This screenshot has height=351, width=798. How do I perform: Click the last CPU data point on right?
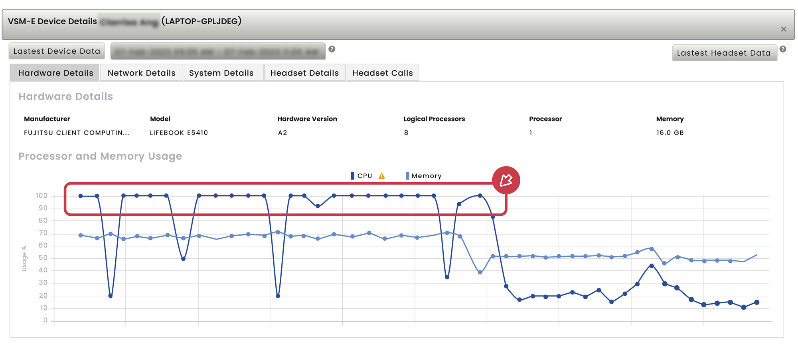pyautogui.click(x=757, y=302)
